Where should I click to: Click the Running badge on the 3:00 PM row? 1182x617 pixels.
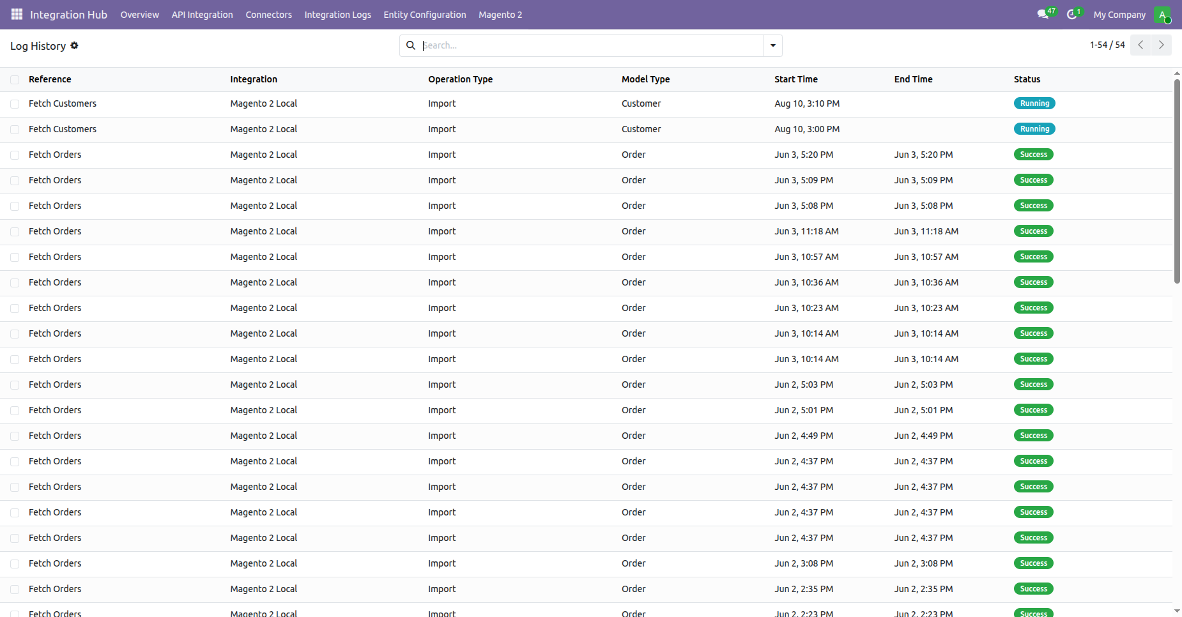click(1034, 129)
